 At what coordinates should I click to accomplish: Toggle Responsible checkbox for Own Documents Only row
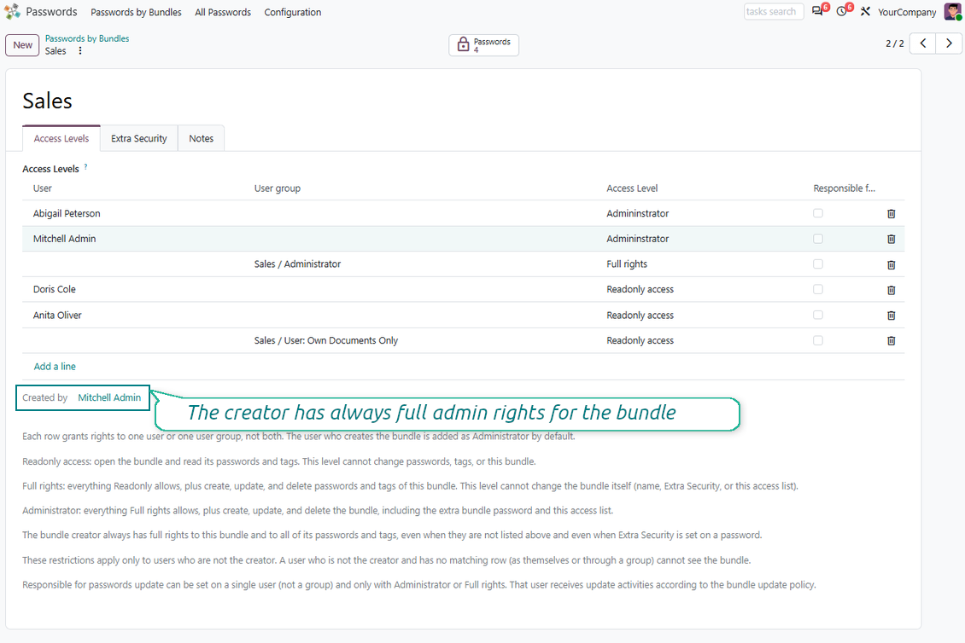point(818,340)
